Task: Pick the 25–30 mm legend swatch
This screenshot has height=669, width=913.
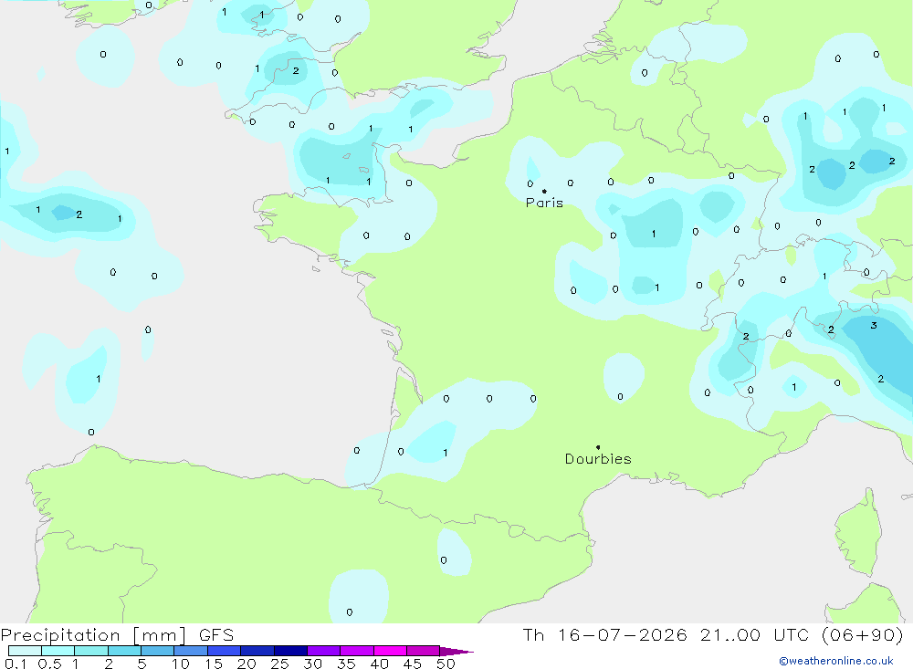Action: coord(290,651)
